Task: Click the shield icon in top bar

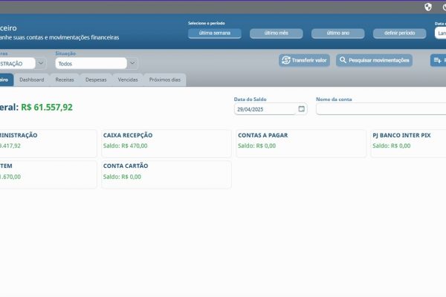Action: click(428, 7)
